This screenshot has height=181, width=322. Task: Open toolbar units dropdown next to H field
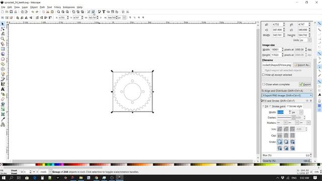124,18
